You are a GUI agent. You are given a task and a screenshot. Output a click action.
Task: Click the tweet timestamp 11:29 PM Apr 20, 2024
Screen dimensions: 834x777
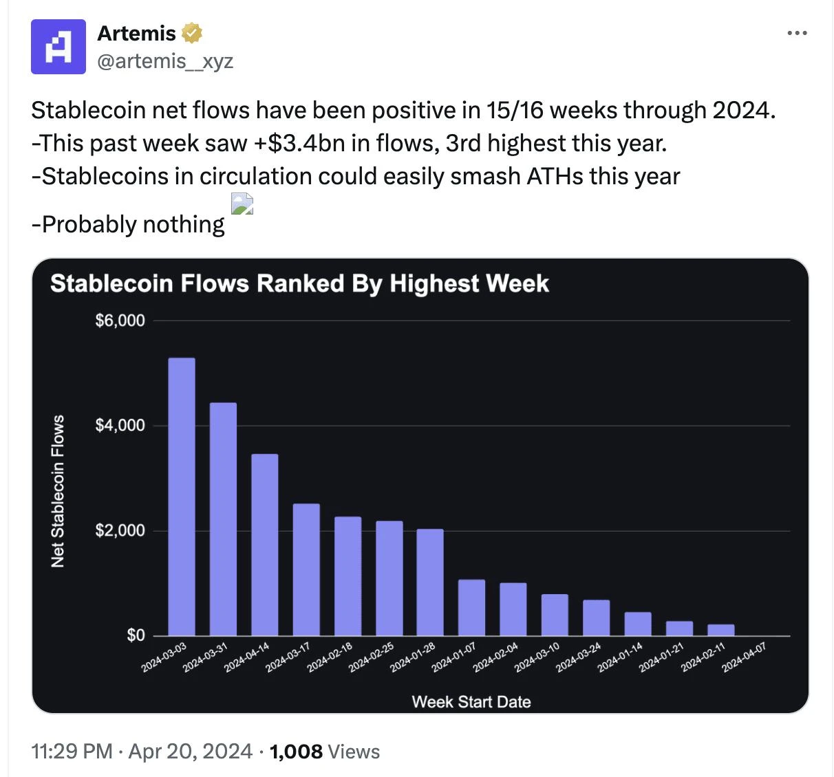pos(141,752)
